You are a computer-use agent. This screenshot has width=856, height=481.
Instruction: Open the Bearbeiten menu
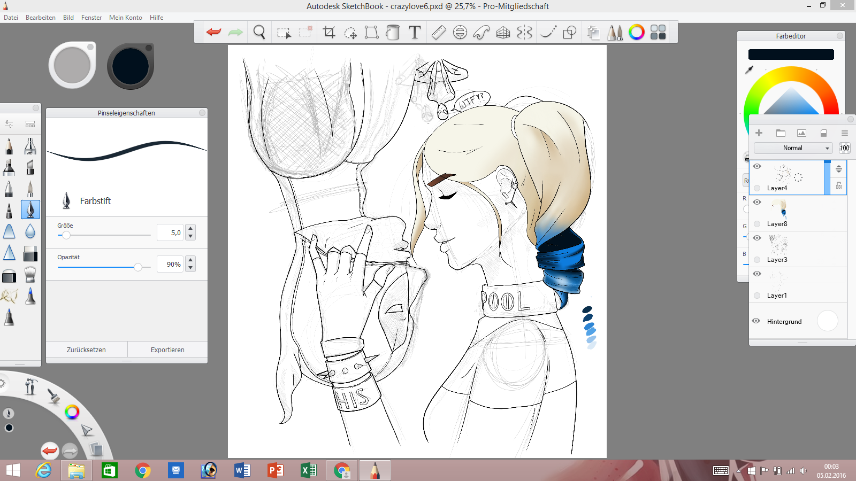(41, 18)
